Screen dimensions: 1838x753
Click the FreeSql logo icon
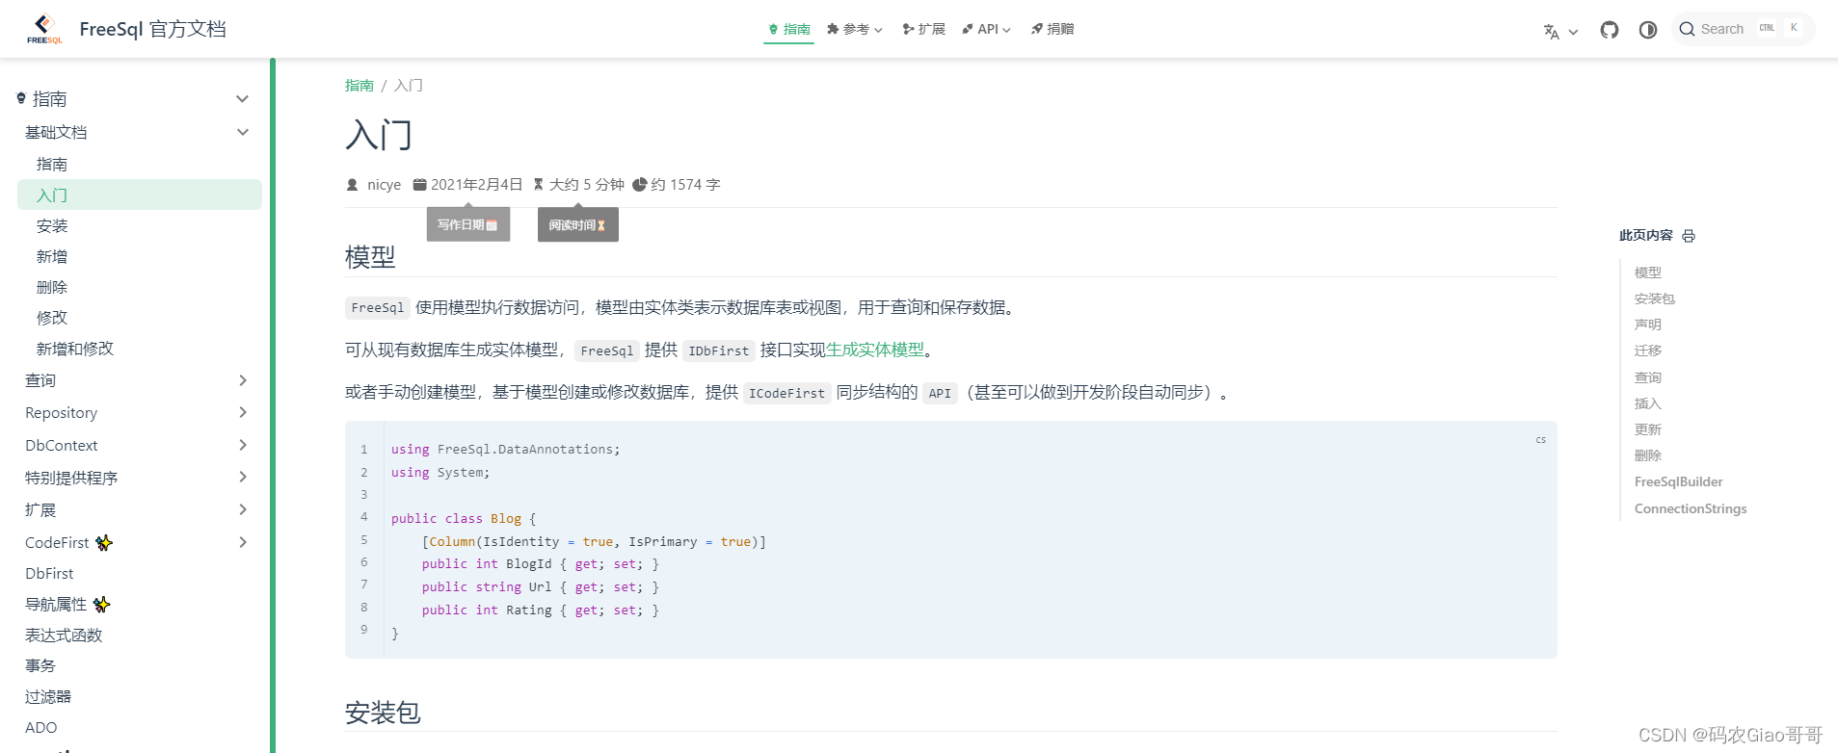pyautogui.click(x=44, y=29)
